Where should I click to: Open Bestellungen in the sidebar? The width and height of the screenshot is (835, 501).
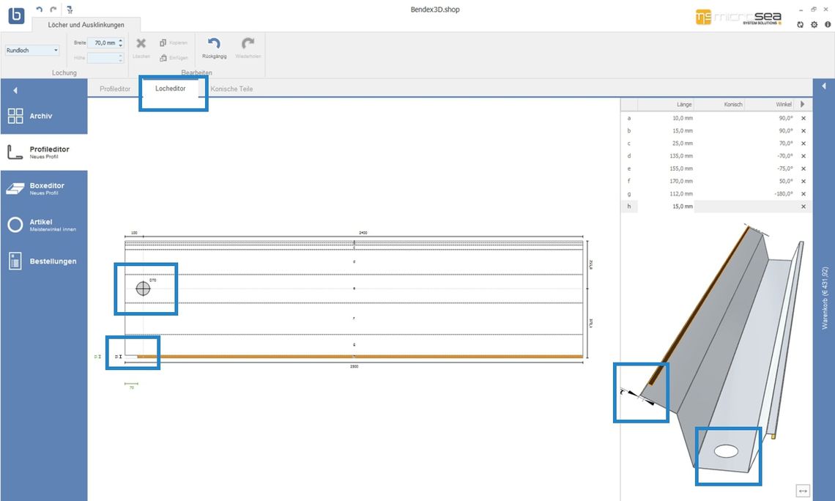click(44, 261)
